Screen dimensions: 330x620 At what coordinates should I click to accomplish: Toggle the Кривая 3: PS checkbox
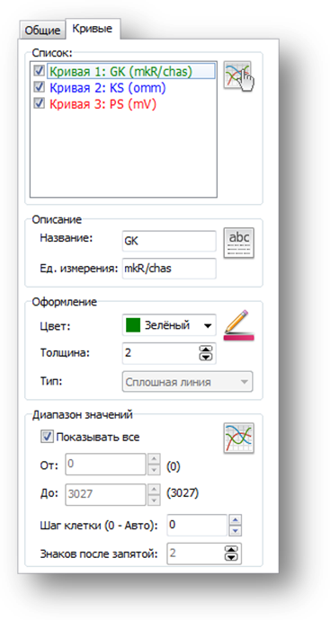(40, 103)
